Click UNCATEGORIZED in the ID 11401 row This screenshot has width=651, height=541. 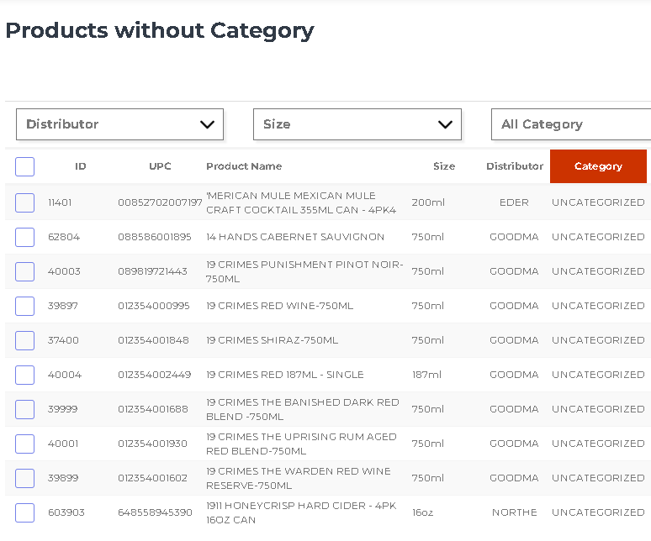point(598,202)
